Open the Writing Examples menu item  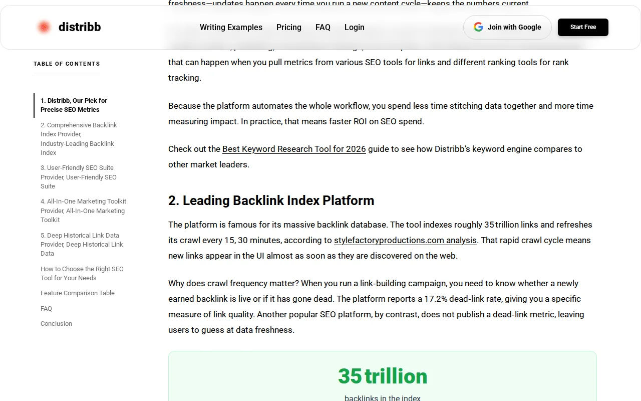[231, 28]
